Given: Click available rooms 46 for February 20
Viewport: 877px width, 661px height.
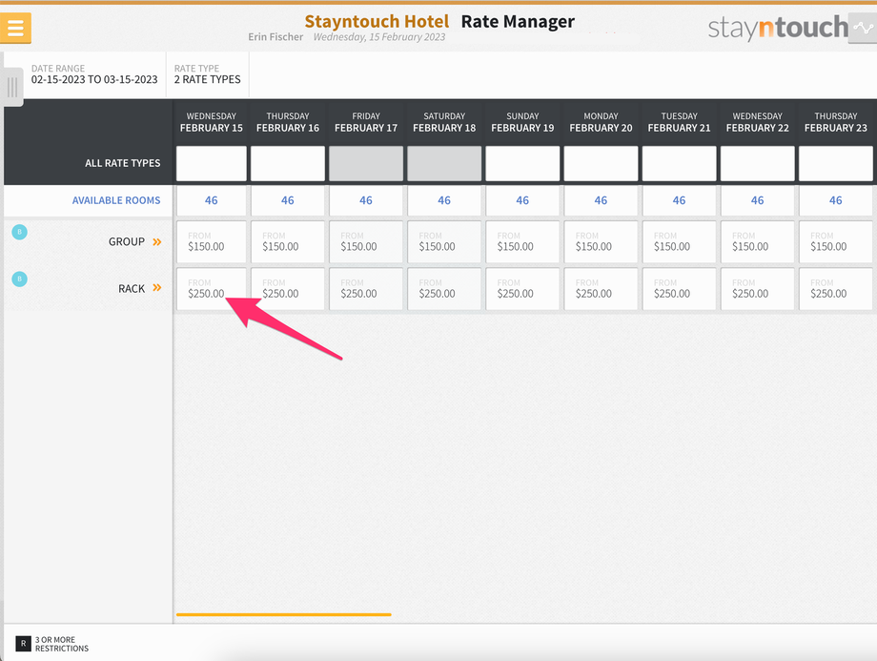Looking at the screenshot, I should pos(601,200).
